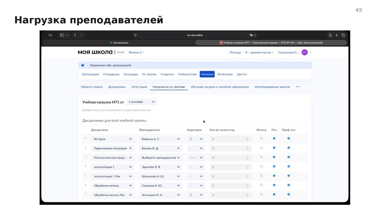Screen dimensions: 390x219
Task: Click hours field in эксплуатация 1 Лек row
Action: point(230,176)
